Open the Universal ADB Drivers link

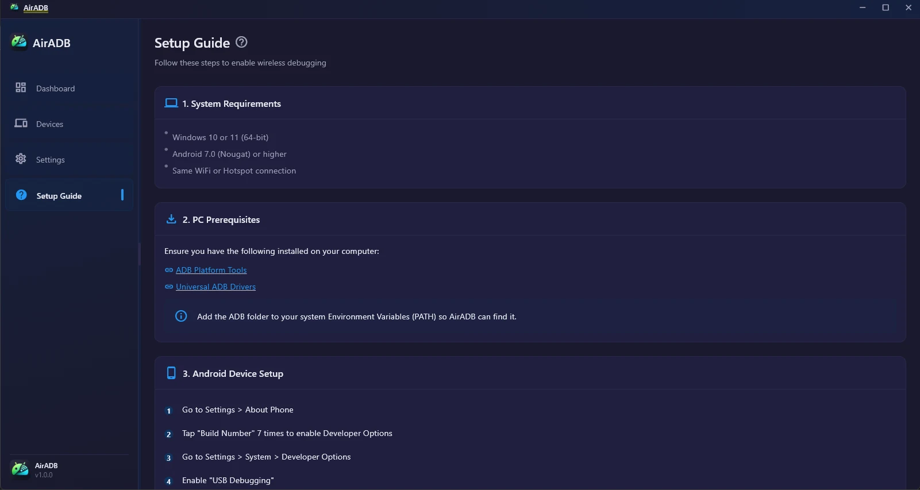point(215,287)
